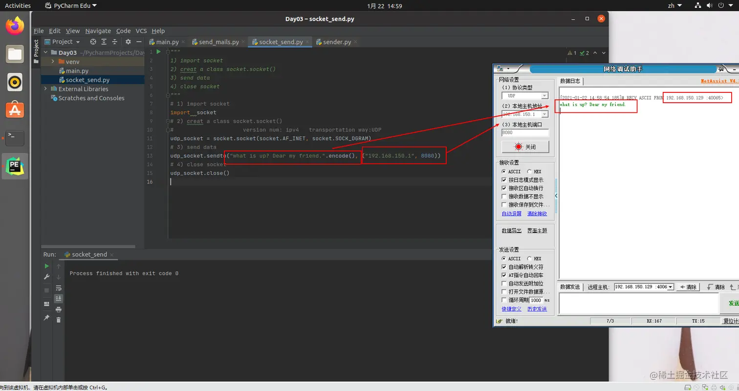739x391 pixels.
Task: Select ASCII radio under 接收设置
Action: (504, 172)
